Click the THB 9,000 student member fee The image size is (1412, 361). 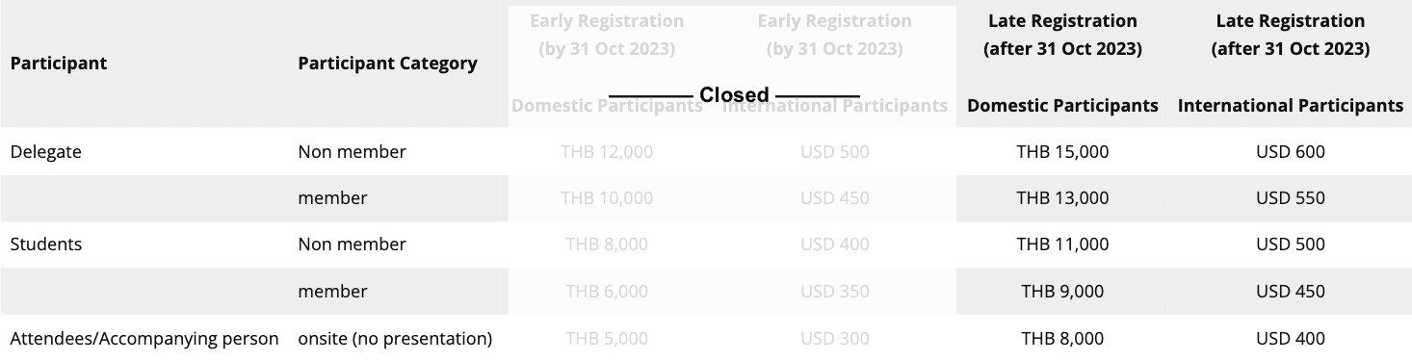[x=1062, y=292]
